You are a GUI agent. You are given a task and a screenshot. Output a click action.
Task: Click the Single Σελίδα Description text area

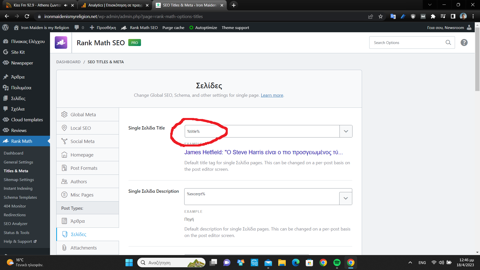262,197
